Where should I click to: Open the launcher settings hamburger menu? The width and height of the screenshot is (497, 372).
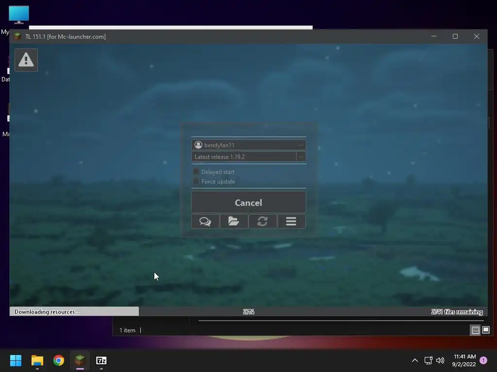click(291, 221)
